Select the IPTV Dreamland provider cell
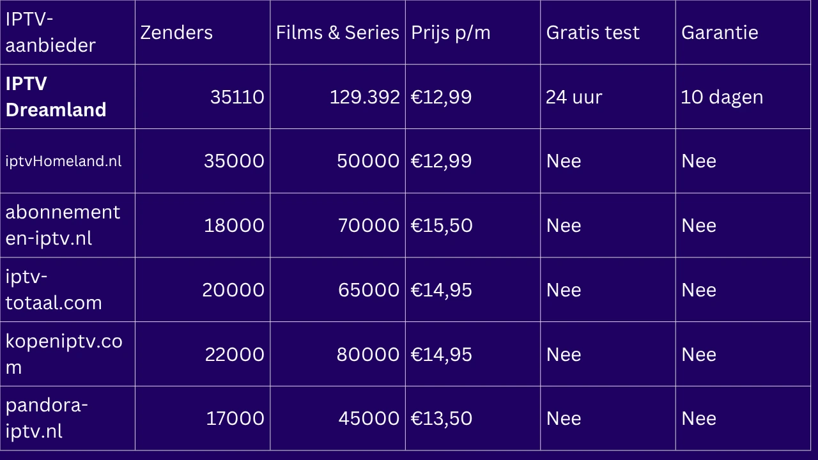Screen dimensions: 818x460 (x=68, y=96)
